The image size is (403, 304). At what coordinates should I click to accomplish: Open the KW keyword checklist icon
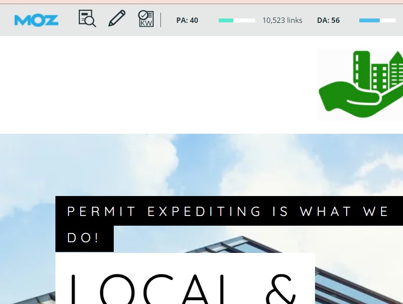click(146, 19)
